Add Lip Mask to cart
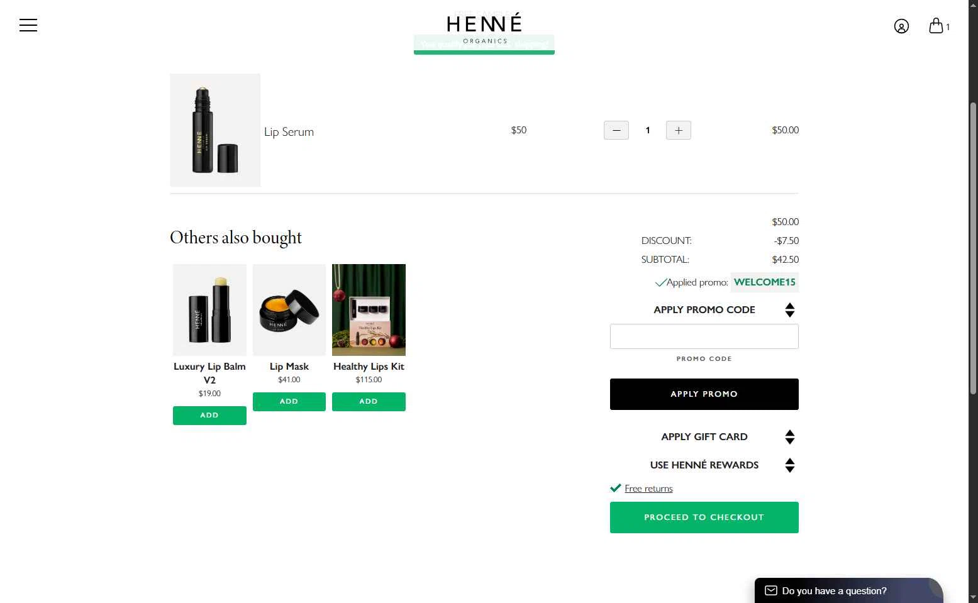This screenshot has width=978, height=603. [x=289, y=402]
